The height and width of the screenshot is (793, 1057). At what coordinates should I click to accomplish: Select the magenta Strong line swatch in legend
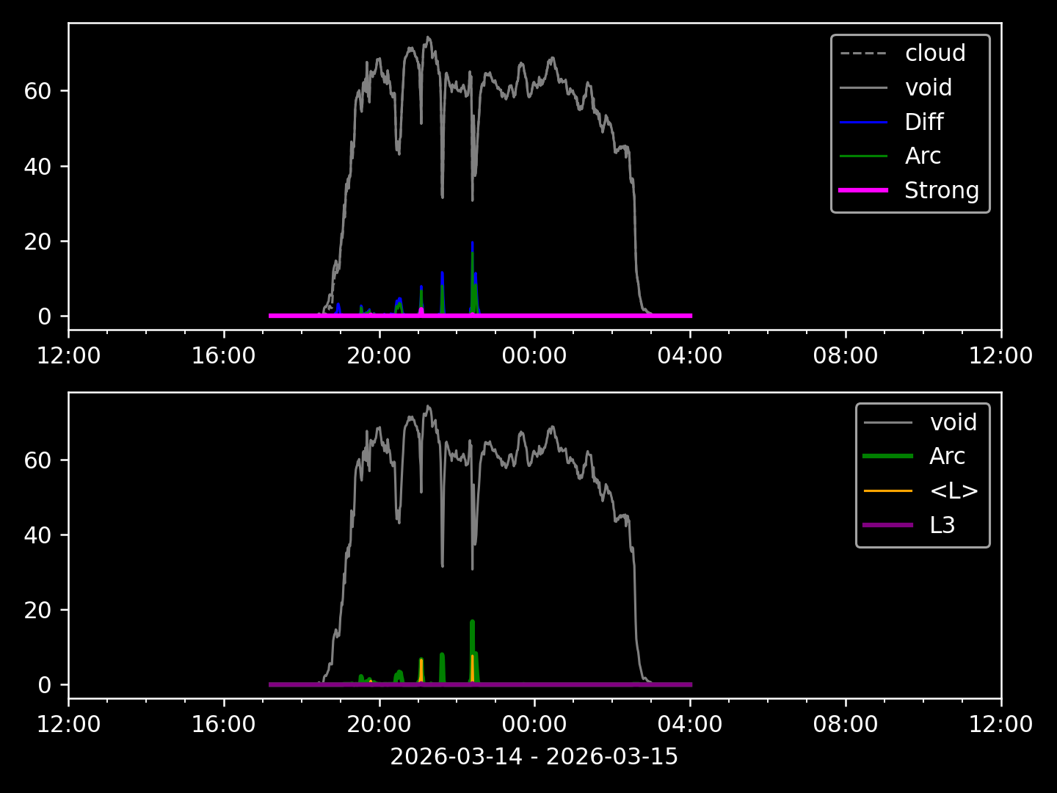pyautogui.click(x=863, y=190)
